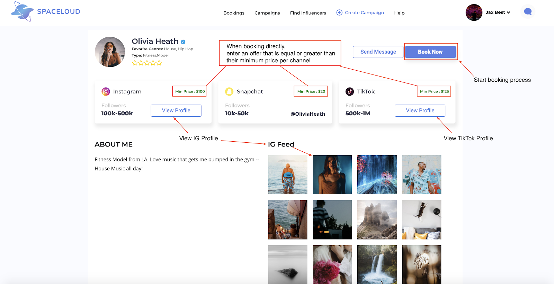
Task: Click the Send Message button
Action: pos(378,52)
